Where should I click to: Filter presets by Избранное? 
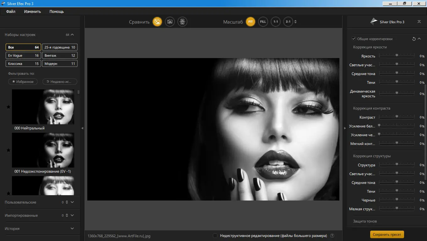click(x=23, y=82)
